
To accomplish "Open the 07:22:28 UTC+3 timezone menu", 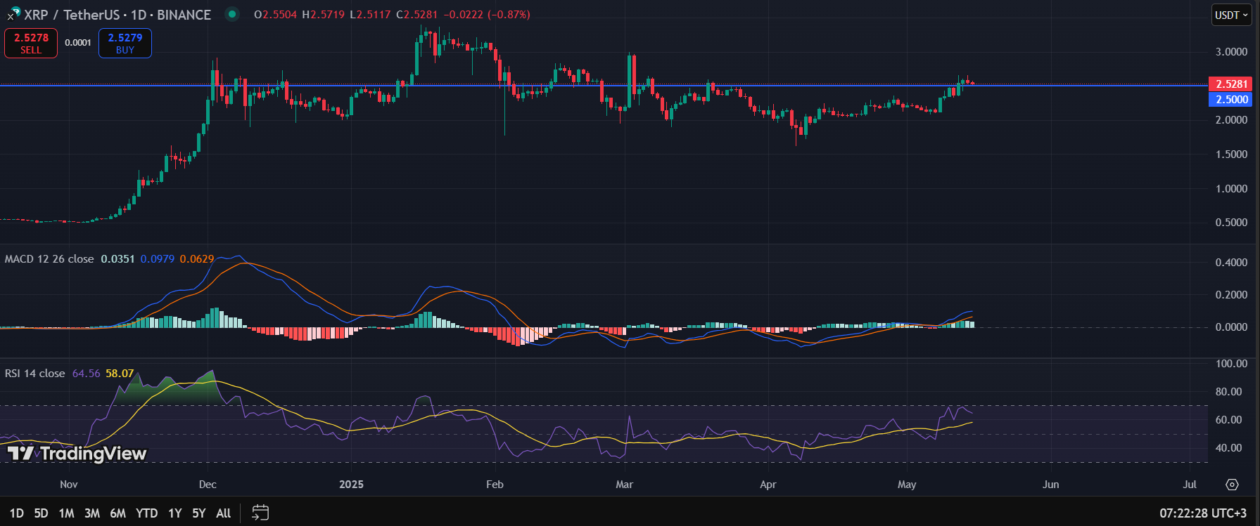I will [1202, 513].
